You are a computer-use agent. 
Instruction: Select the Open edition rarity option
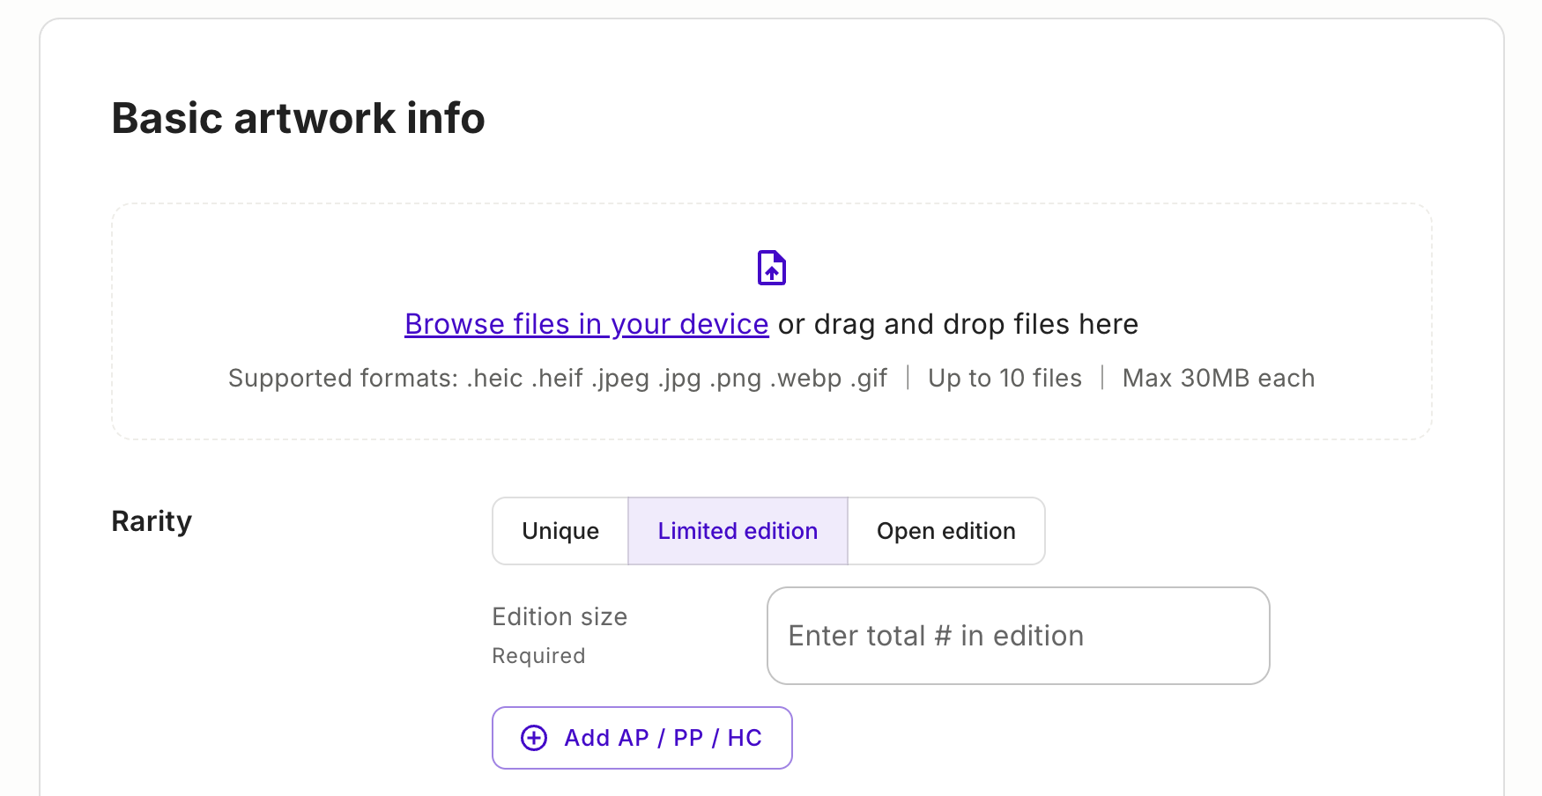pyautogui.click(x=946, y=531)
